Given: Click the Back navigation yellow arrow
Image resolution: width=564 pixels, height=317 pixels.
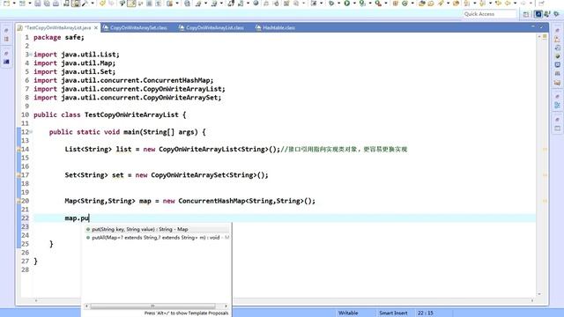Looking at the screenshot, I should [x=508, y=4].
